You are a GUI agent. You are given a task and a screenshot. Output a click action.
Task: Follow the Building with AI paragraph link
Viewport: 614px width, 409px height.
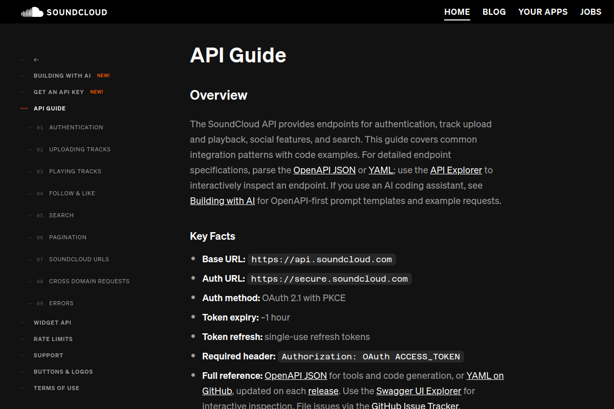click(x=223, y=201)
